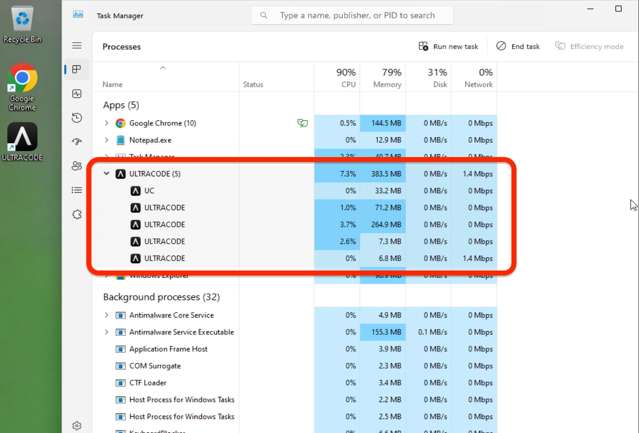The height and width of the screenshot is (433, 639).
Task: Click the Google Chrome process icon
Action: (x=121, y=123)
